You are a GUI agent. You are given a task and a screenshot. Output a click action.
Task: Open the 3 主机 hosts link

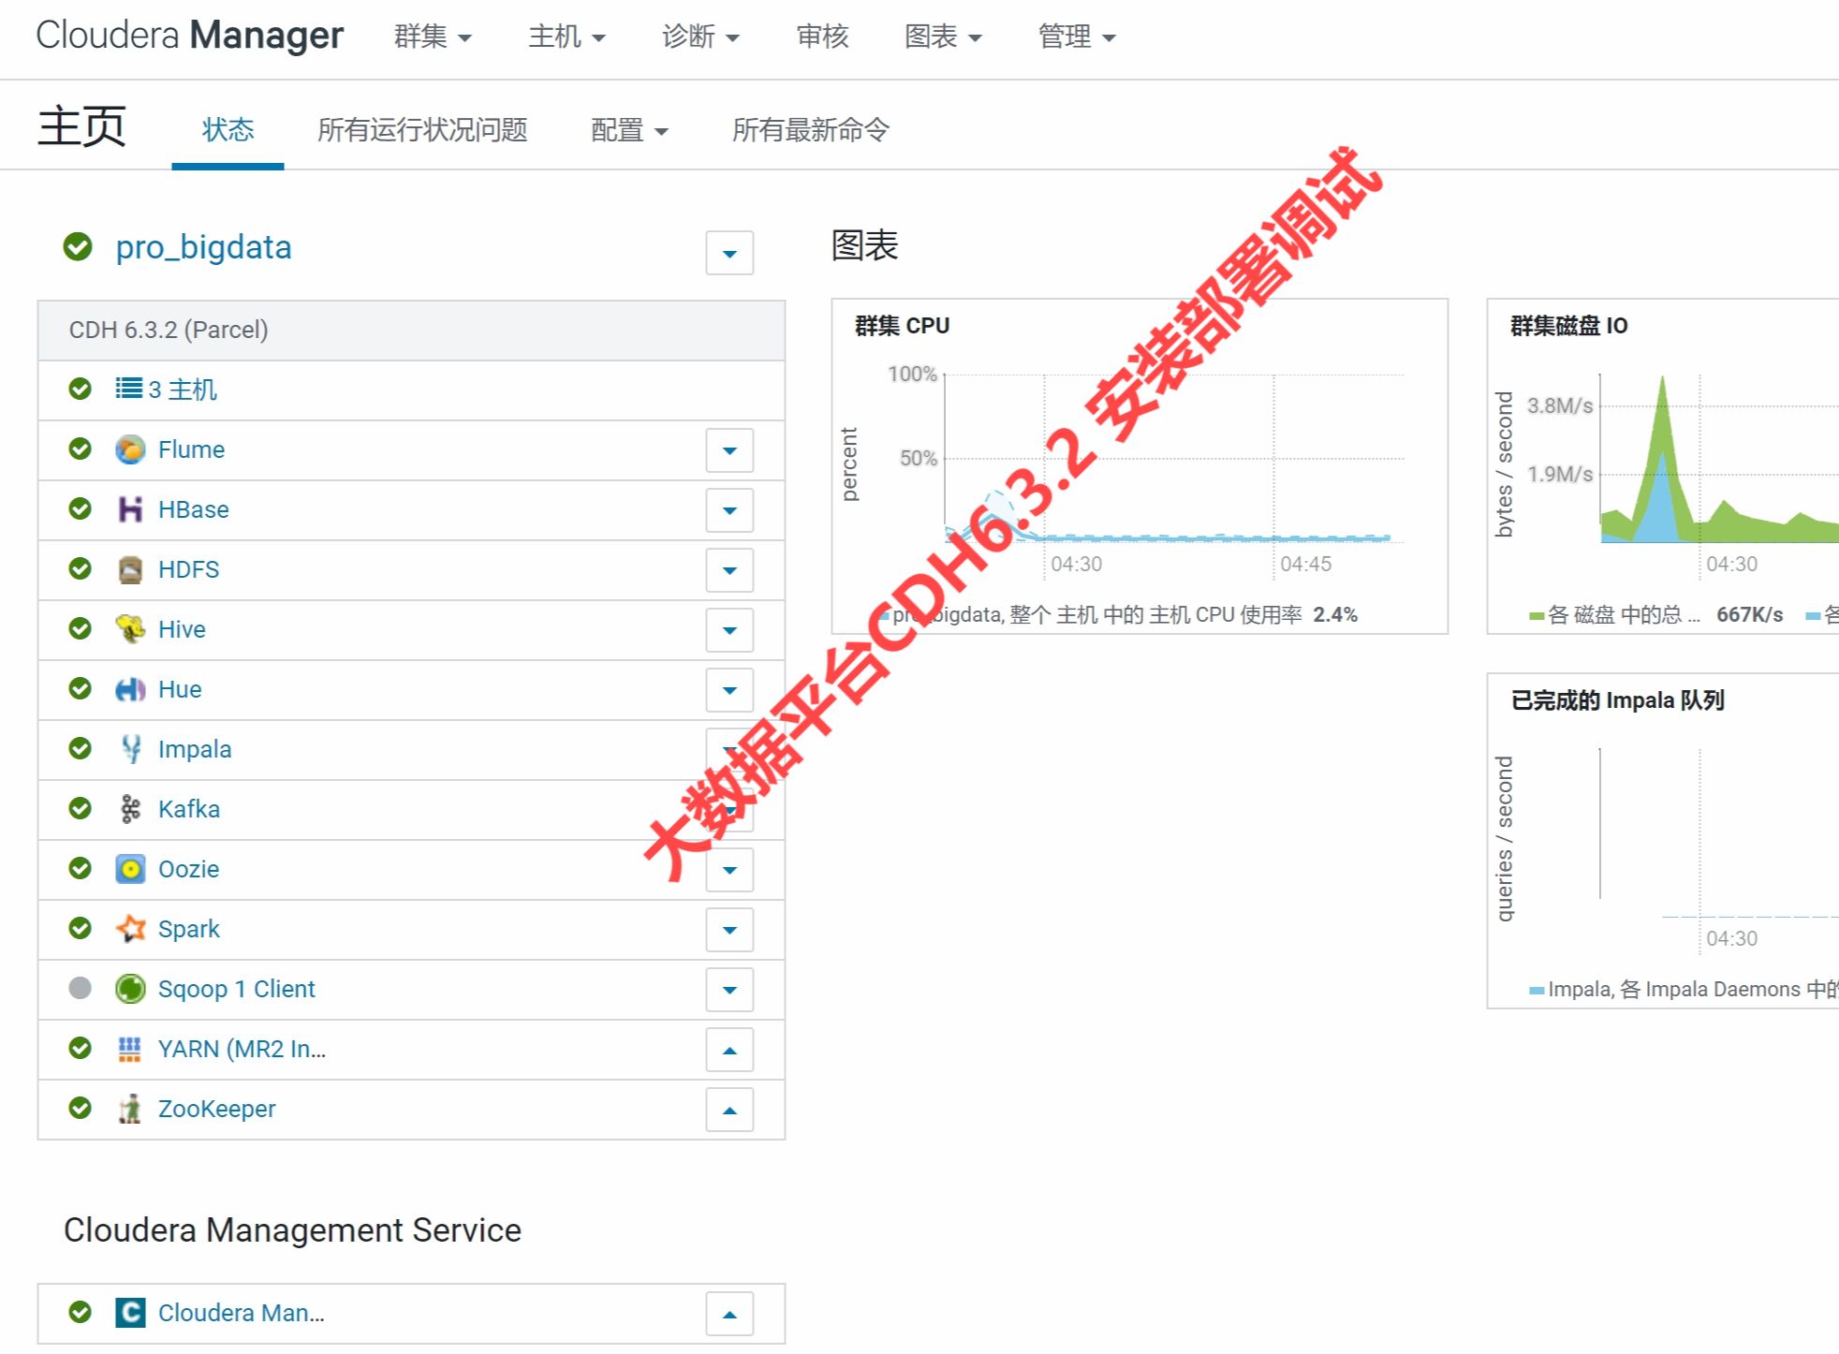(x=183, y=390)
